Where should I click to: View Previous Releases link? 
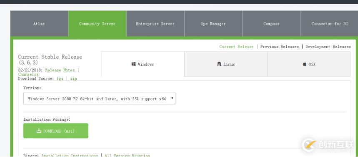tap(280, 47)
